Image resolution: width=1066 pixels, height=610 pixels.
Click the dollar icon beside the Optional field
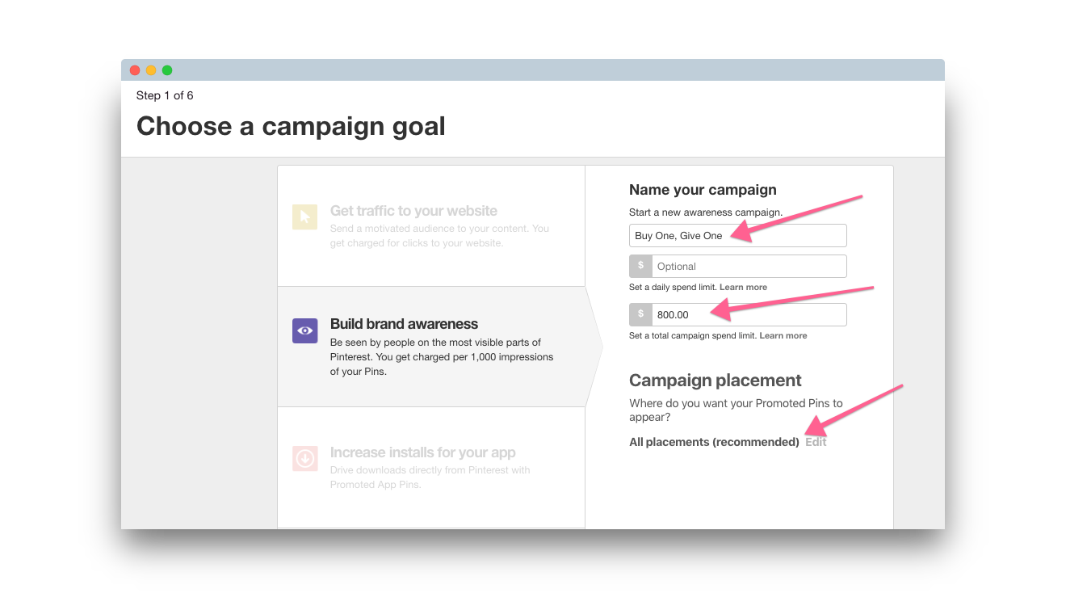tap(641, 266)
